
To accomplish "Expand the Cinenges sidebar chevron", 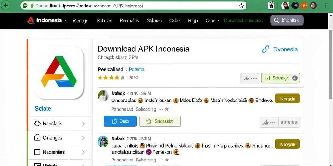I will tap(84, 138).
